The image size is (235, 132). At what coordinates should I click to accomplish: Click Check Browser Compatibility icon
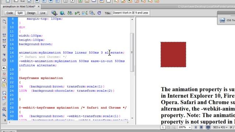[84, 13]
